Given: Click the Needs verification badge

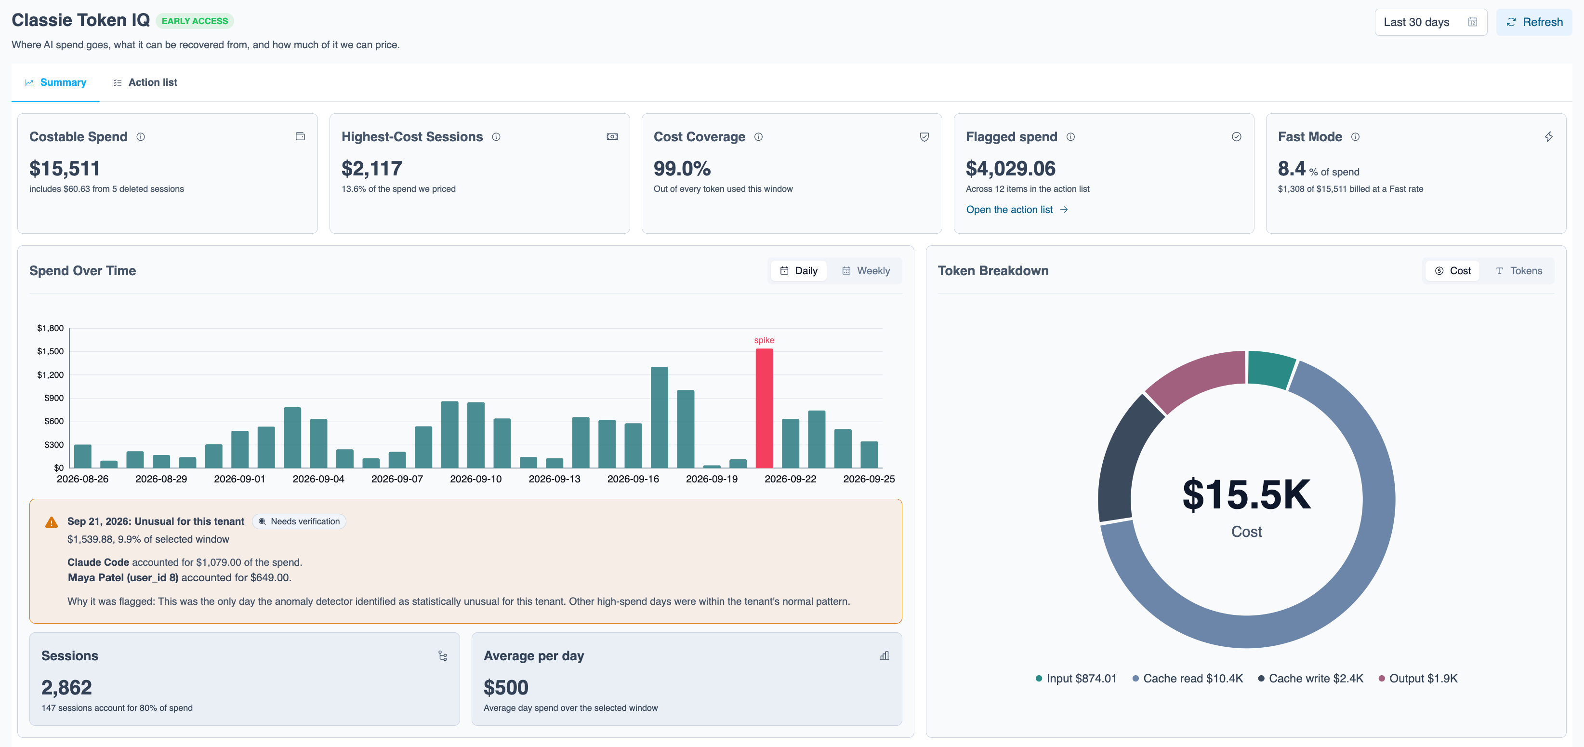Looking at the screenshot, I should pos(300,522).
